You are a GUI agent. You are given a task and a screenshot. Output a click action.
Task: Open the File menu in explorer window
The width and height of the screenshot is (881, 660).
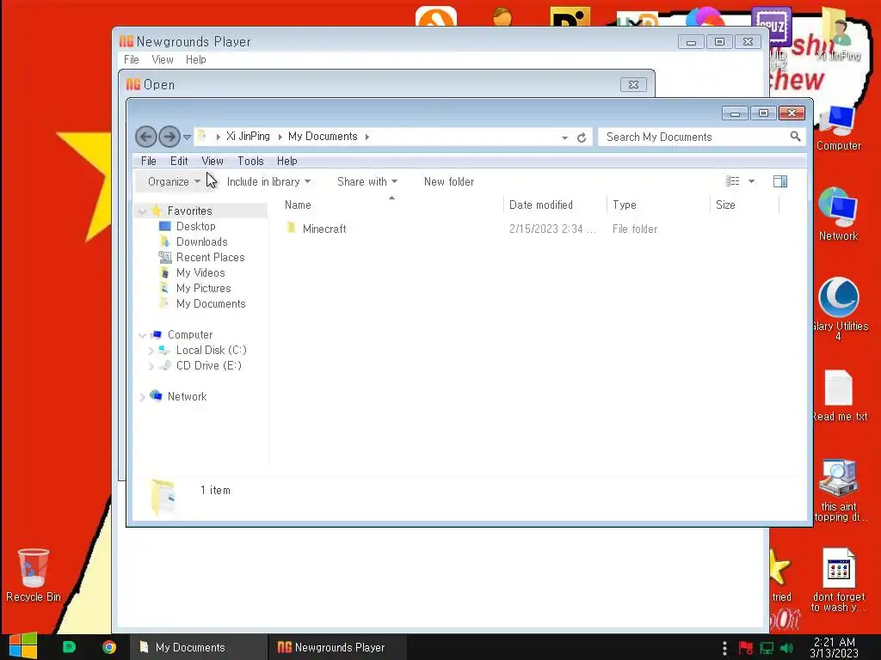click(148, 161)
